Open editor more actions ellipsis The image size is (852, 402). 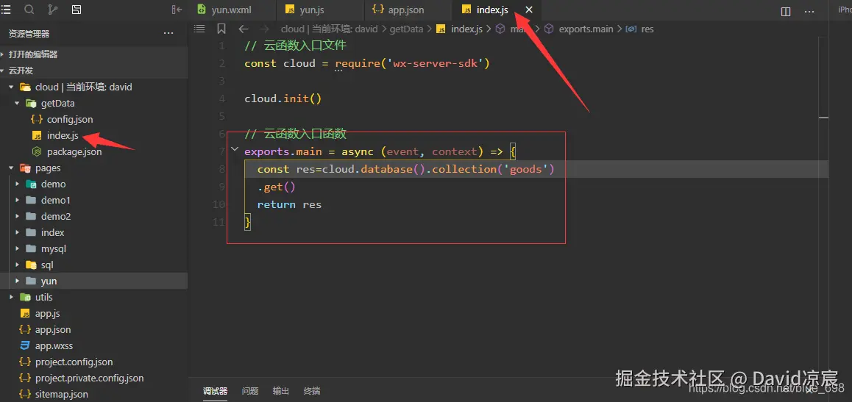[809, 12]
